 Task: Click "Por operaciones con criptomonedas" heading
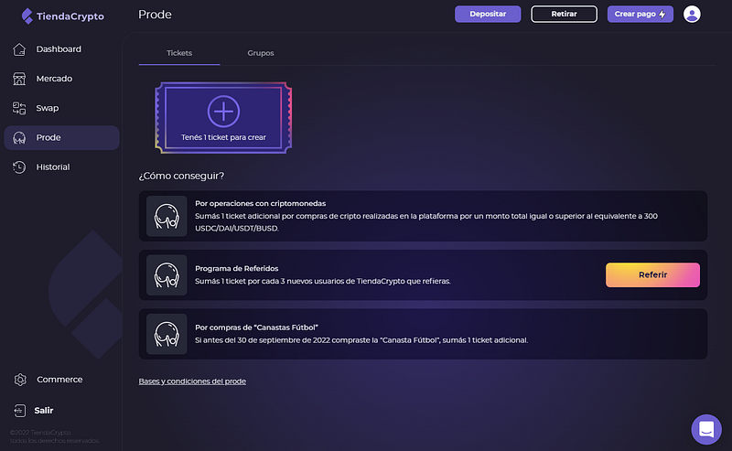pyautogui.click(x=261, y=204)
